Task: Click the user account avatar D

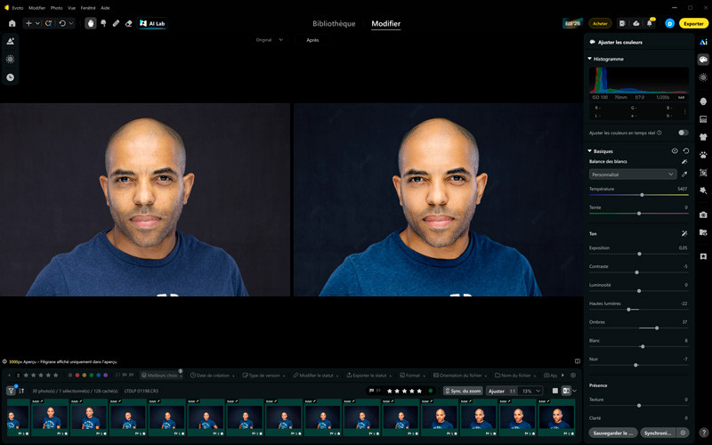Action: tap(669, 23)
